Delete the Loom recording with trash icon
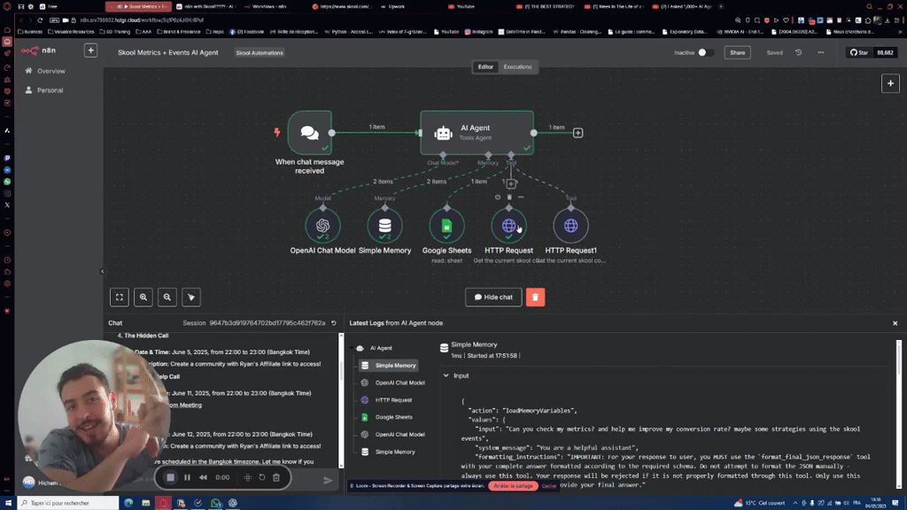Viewport: 907px width, 510px height. point(276,477)
